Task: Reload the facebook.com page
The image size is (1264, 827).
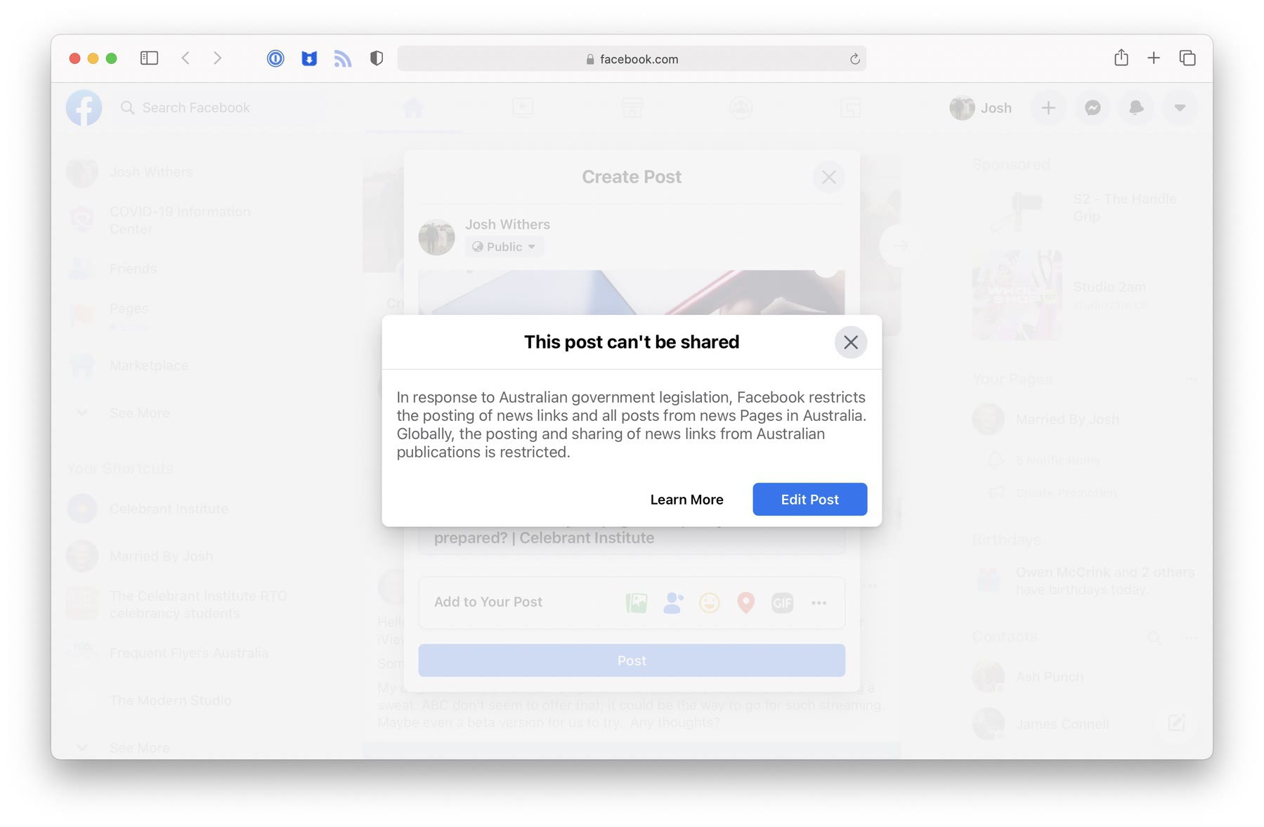Action: 854,59
